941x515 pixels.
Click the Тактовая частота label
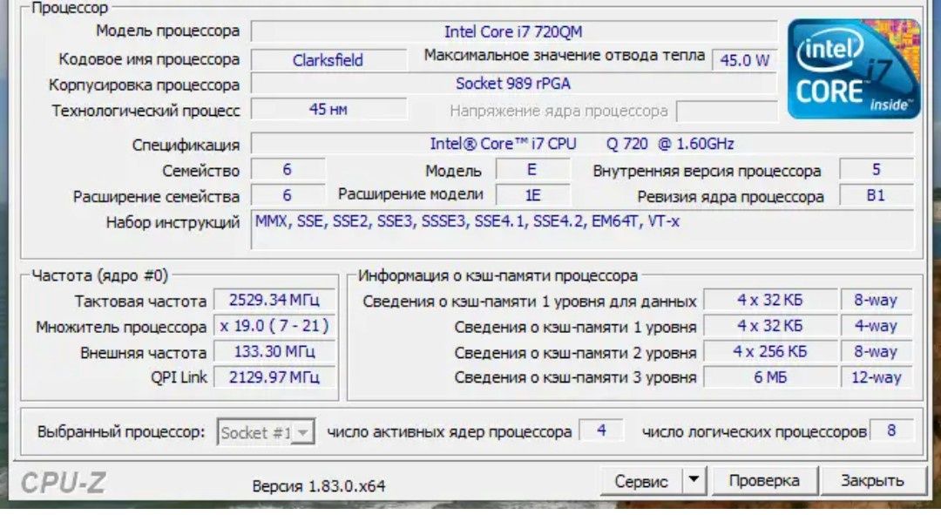140,301
